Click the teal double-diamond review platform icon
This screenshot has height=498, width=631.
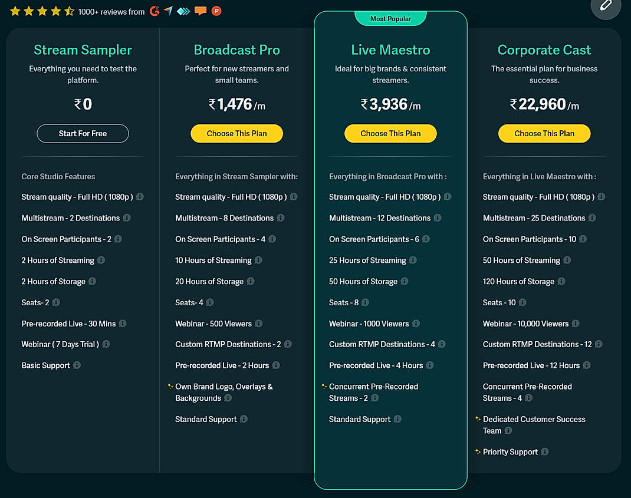tap(183, 11)
